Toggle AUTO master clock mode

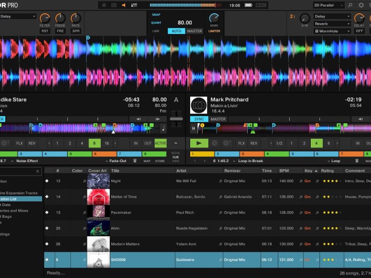point(177,31)
